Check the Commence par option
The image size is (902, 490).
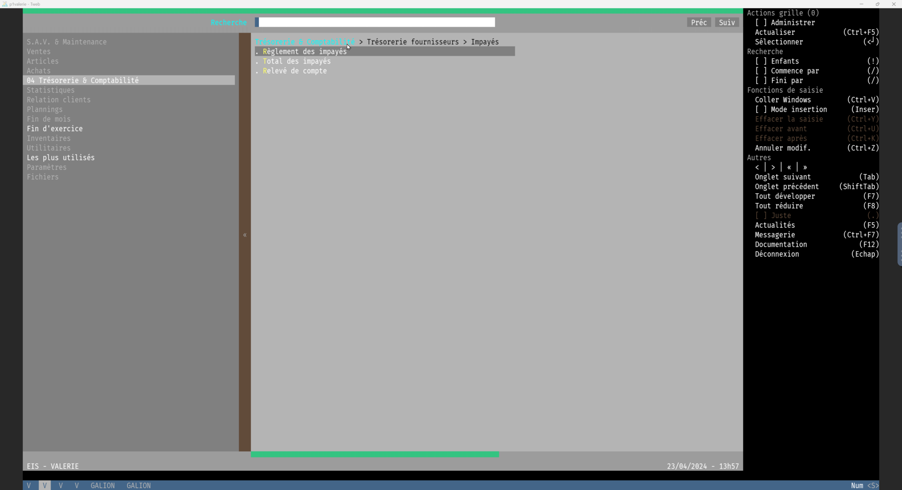click(x=761, y=71)
